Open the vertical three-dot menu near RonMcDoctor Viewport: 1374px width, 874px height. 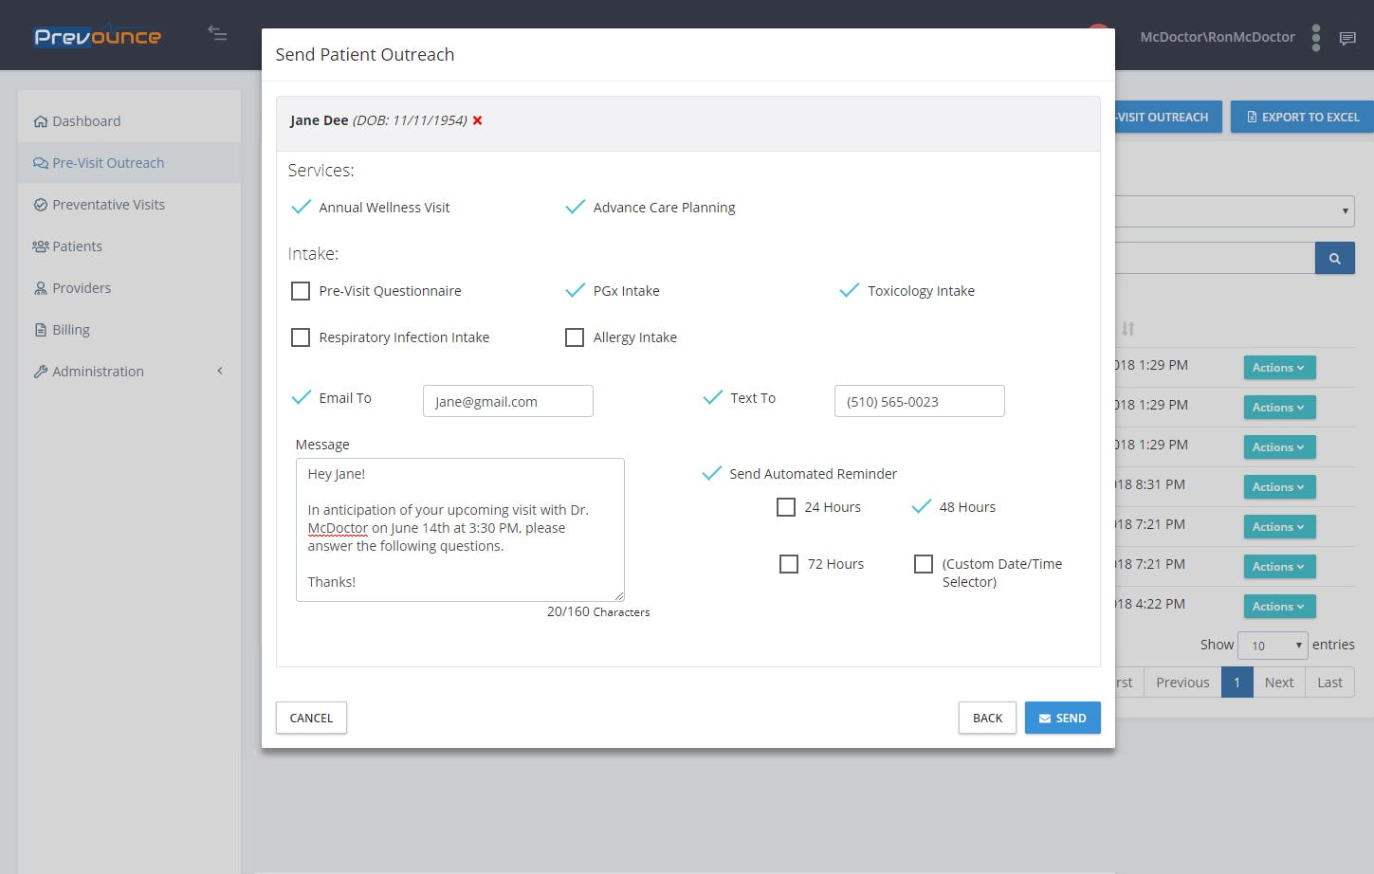[1316, 37]
